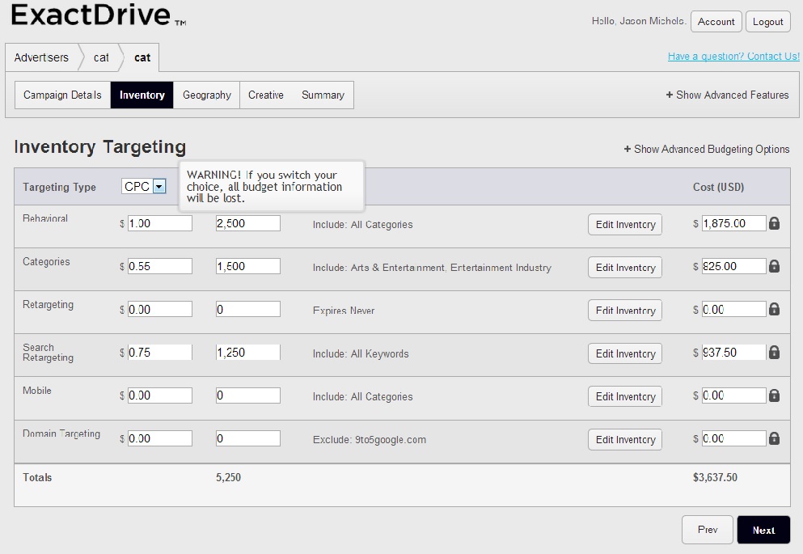
Task: Switch to the Geography tab
Action: (x=206, y=95)
